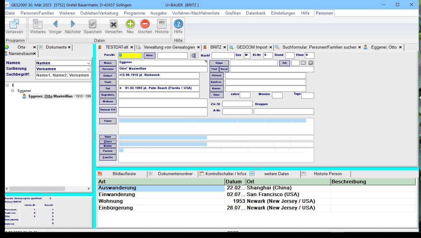Viewport: 421px width, 238px height.
Task: Open the Dubletten/Verkartung menu
Action: (99, 13)
